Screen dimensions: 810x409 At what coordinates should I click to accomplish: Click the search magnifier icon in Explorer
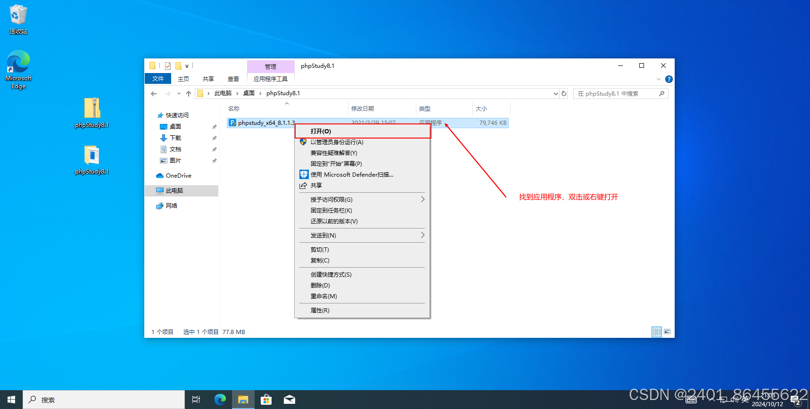coord(661,94)
